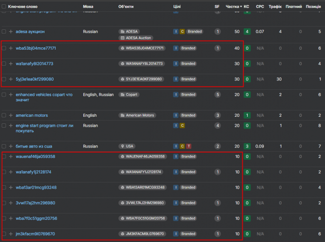Sort by Ключове слово column header

[23, 7]
